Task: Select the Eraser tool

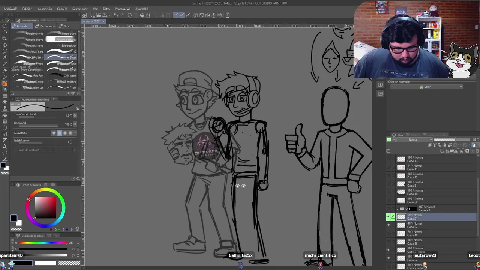Action: click(x=5, y=102)
